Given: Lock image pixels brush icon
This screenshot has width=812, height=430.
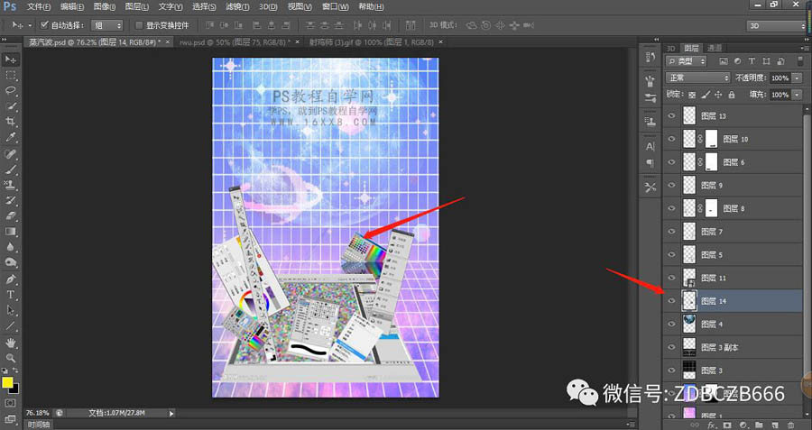Looking at the screenshot, I should tap(705, 95).
